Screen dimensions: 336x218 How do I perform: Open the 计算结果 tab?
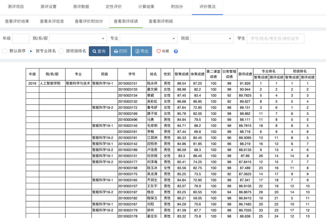[146, 7]
